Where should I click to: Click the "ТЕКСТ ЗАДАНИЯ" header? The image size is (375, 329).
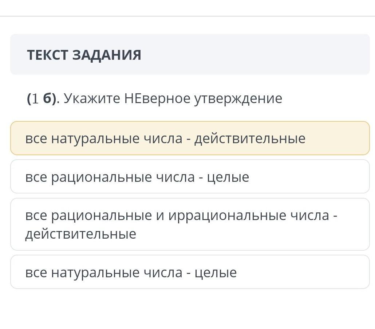click(x=84, y=55)
